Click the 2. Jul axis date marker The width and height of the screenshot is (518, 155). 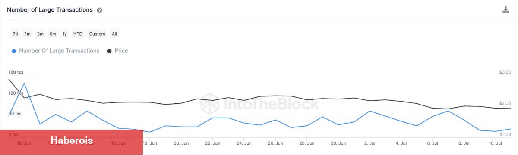coord(370,143)
